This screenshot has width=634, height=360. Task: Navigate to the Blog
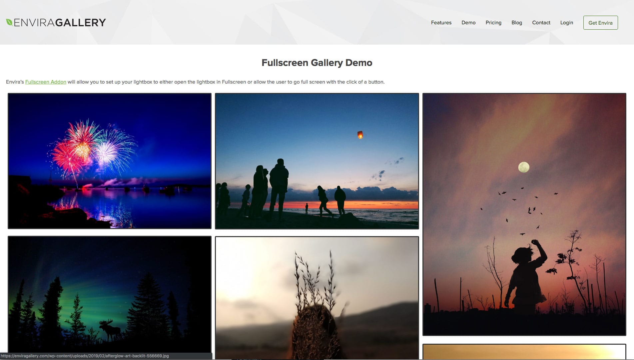(x=517, y=23)
